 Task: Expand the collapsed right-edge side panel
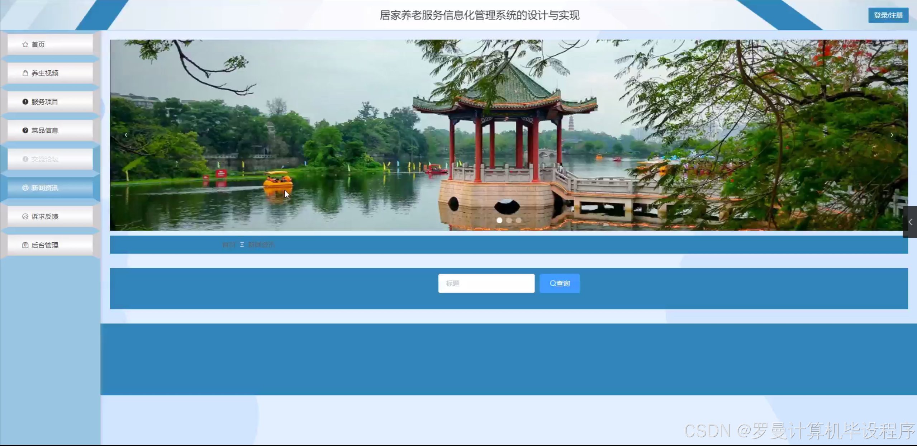[x=910, y=222]
